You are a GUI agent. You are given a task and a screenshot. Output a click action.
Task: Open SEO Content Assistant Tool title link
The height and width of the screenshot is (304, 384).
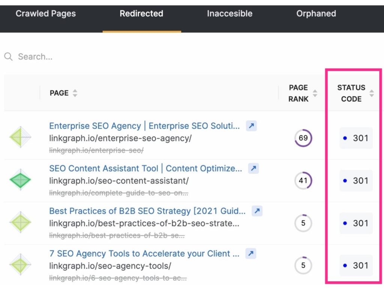[145, 168]
